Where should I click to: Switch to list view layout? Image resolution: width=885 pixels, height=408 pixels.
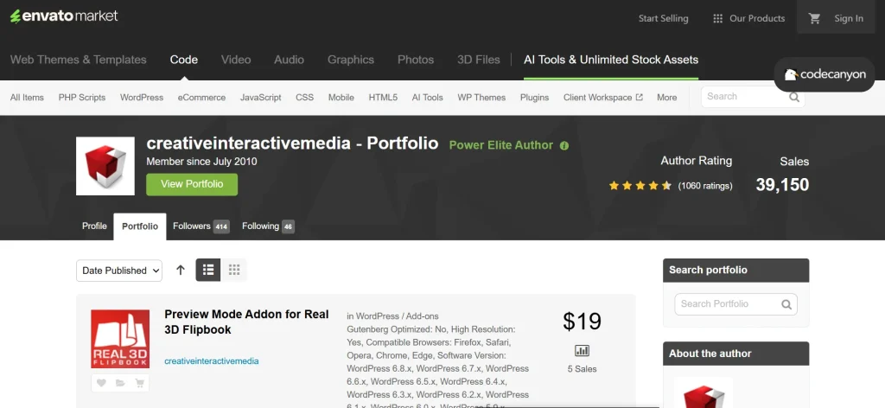[x=207, y=271]
